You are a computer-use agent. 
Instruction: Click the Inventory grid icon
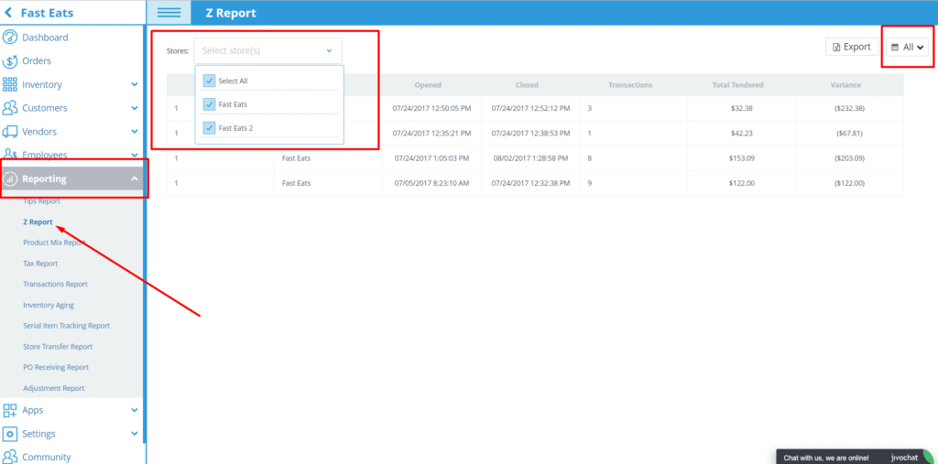pyautogui.click(x=9, y=84)
